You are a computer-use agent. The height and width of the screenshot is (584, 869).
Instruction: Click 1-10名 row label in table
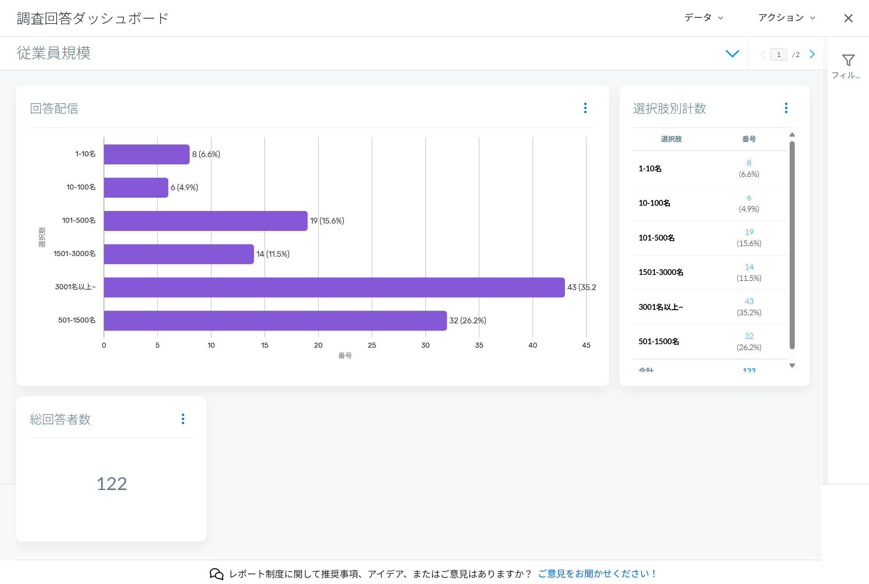(x=650, y=169)
